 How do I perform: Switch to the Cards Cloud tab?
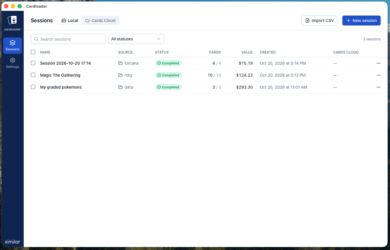tap(101, 21)
